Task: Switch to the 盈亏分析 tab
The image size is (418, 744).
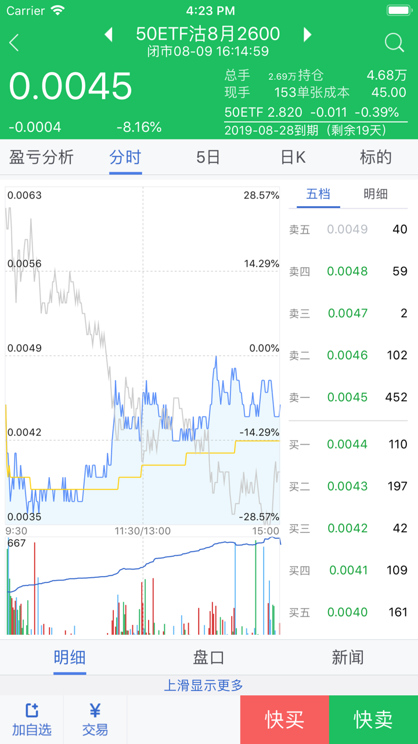Action: point(42,157)
